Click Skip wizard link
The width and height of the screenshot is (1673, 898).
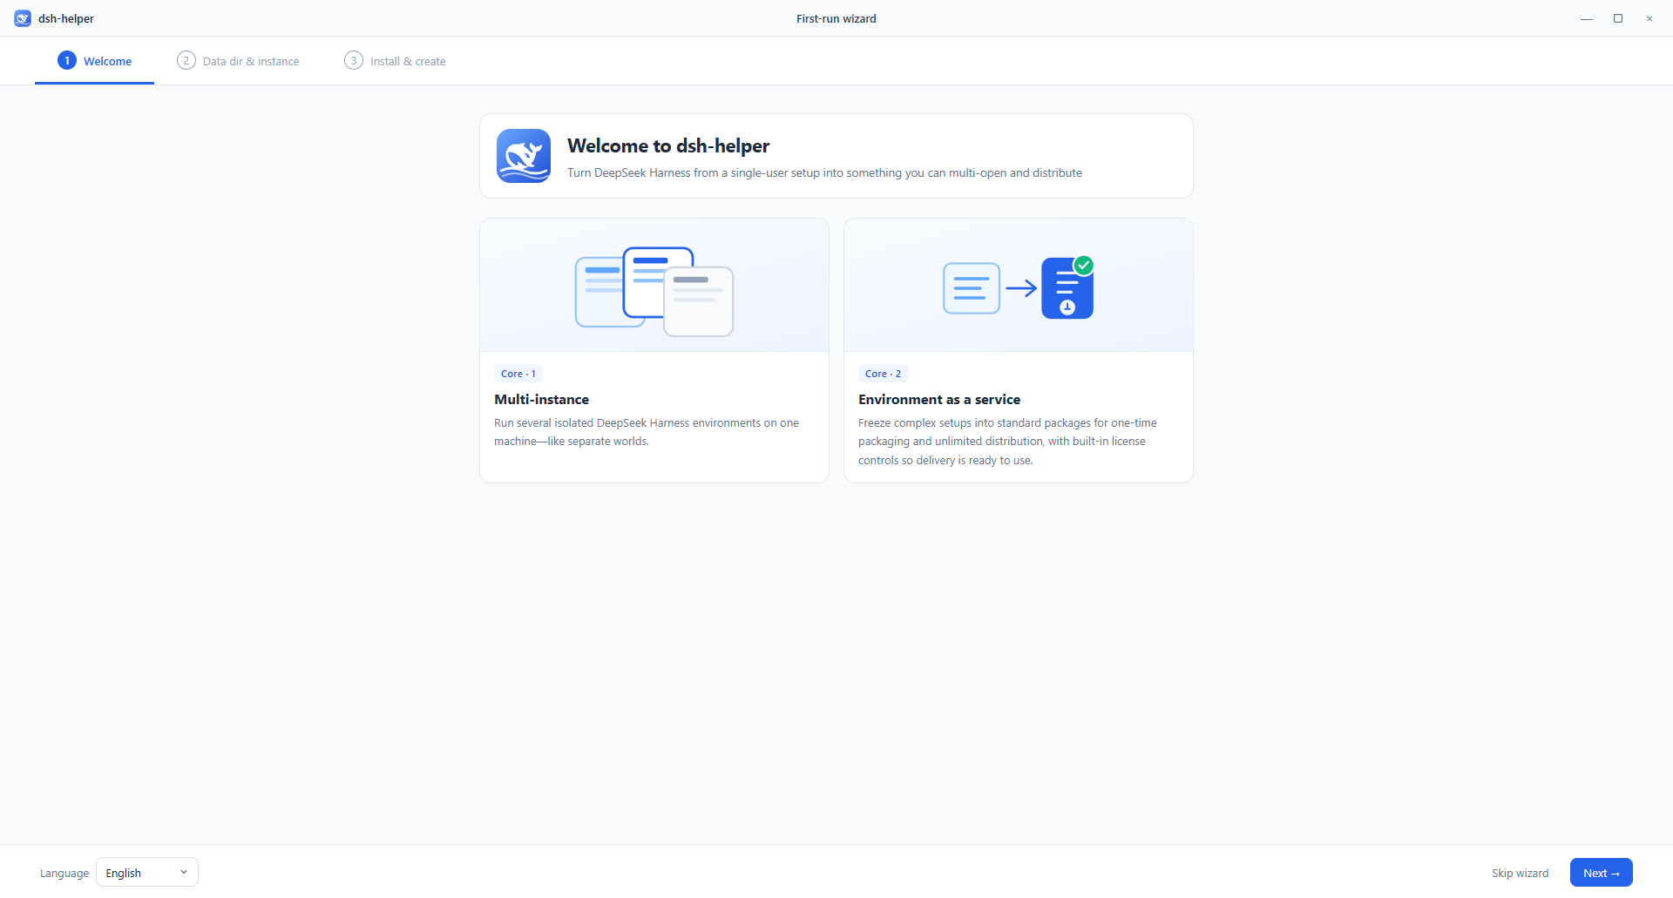coord(1521,873)
